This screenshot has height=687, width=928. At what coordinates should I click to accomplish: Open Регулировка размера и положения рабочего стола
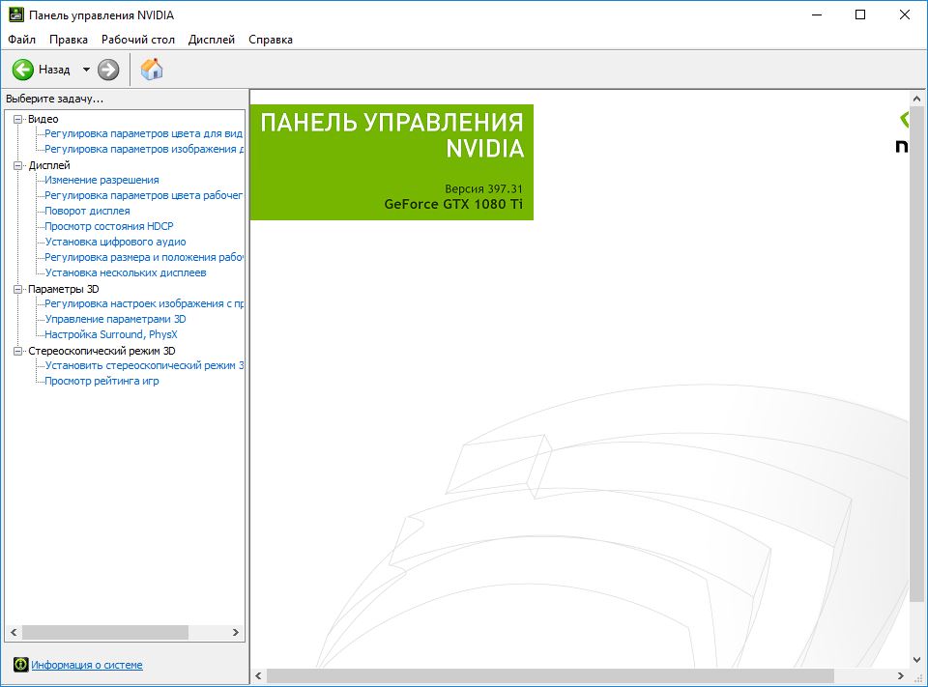point(144,257)
